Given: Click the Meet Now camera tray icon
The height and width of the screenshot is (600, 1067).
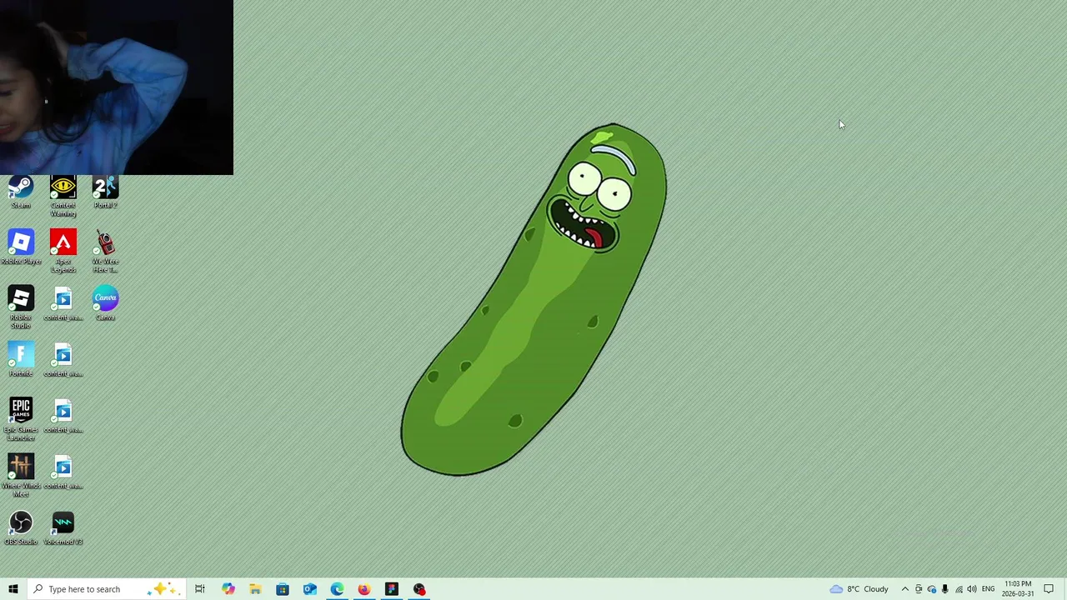Looking at the screenshot, I should [919, 589].
